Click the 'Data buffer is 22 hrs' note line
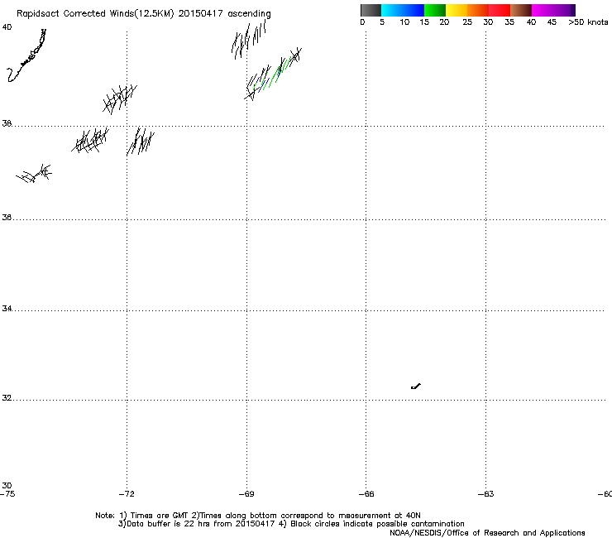 pos(291,524)
